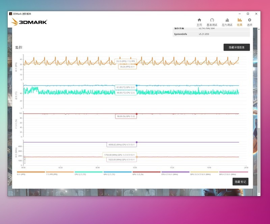
Task: Click the page scrollbar thumb
Action: 259,160
